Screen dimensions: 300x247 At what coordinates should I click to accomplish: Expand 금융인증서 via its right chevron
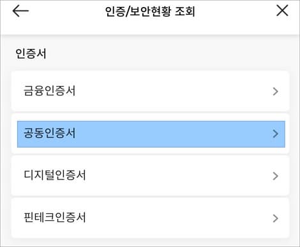(x=275, y=92)
